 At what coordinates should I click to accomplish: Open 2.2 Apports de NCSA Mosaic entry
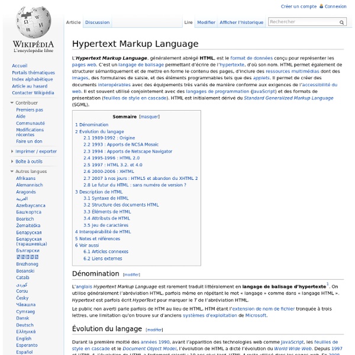[x=121, y=144]
